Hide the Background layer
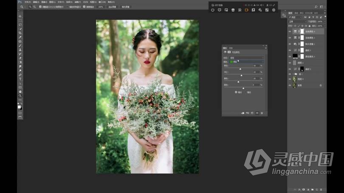The height and width of the screenshot is (193, 344). click(x=290, y=85)
